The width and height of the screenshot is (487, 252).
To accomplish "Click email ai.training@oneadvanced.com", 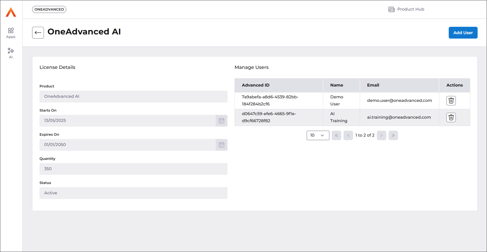I will pos(399,117).
